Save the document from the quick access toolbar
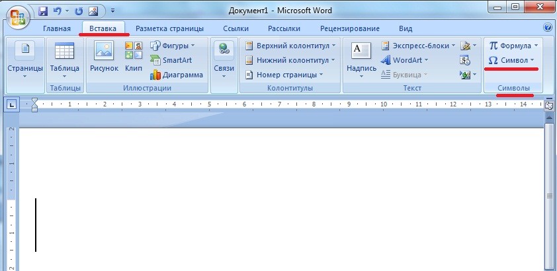 coord(44,11)
